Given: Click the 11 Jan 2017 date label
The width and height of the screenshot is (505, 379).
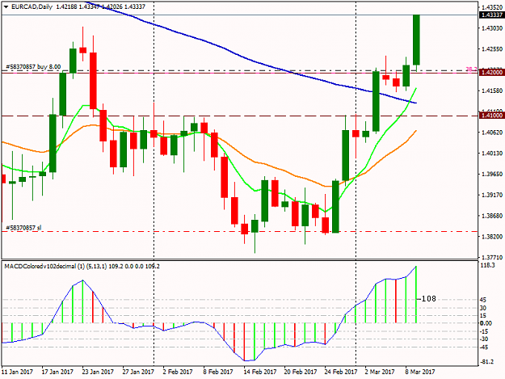Looking at the screenshot, I should coord(18,372).
